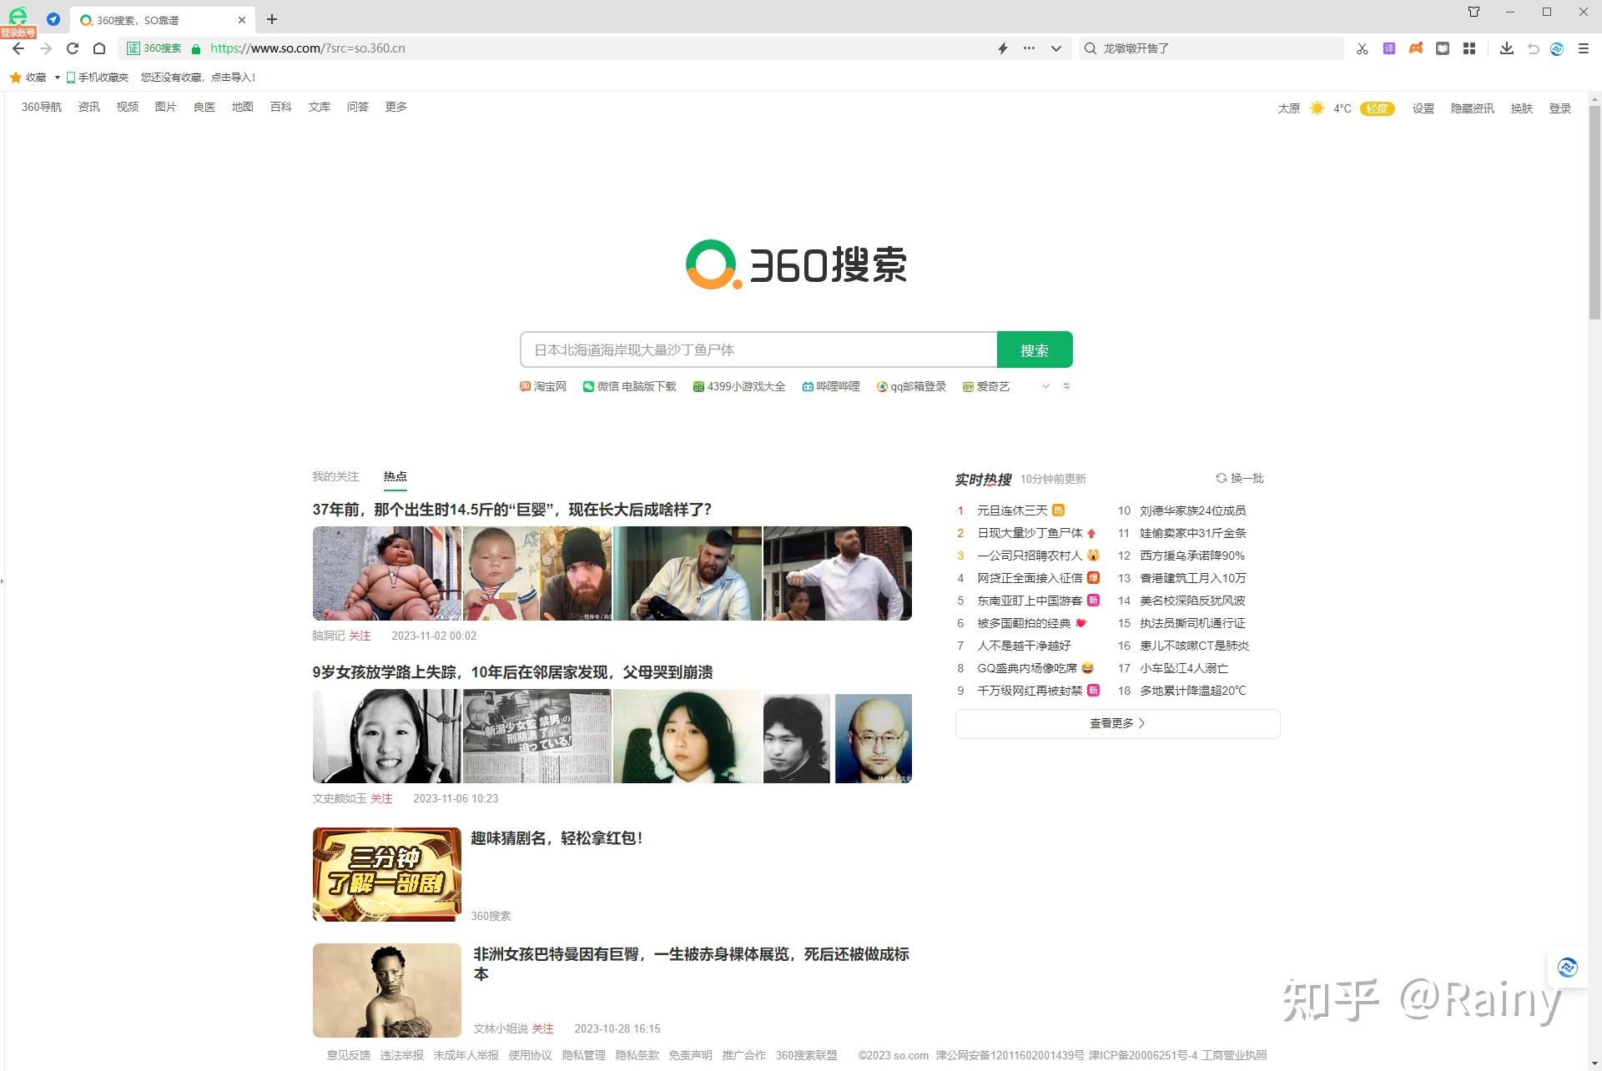
Task: Open the downloads icon
Action: click(1507, 48)
